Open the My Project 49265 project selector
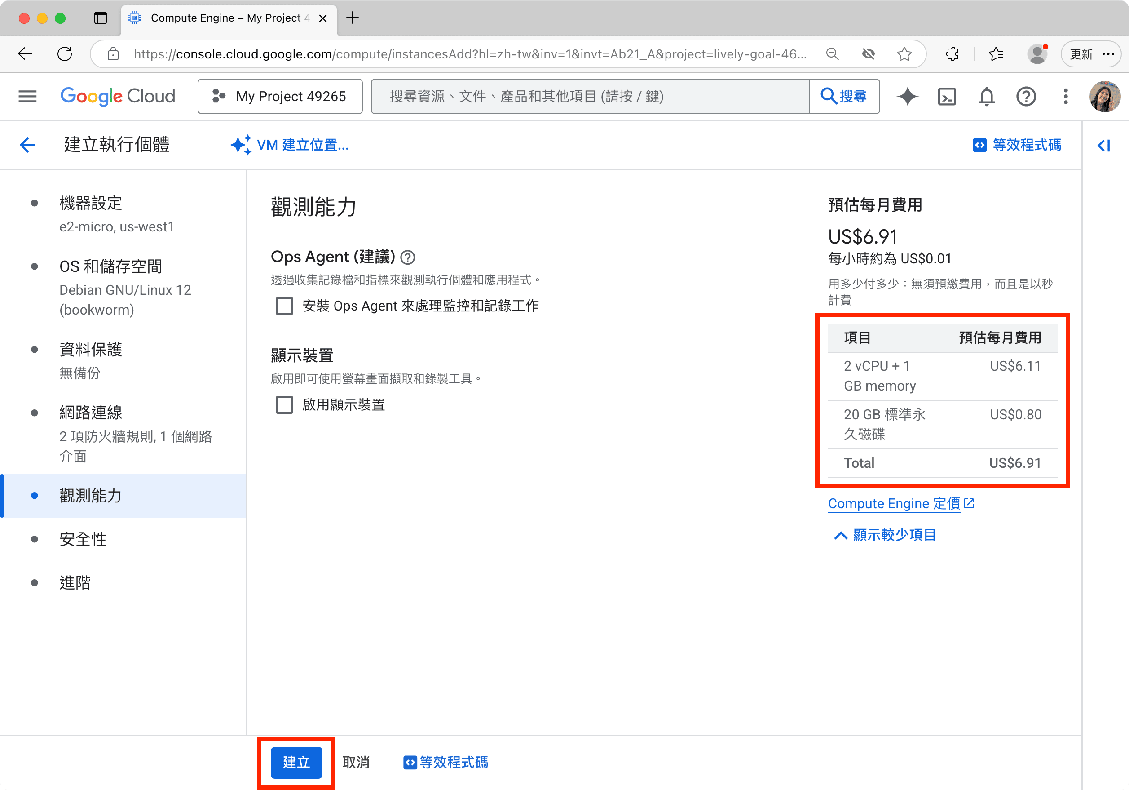1129x790 pixels. 280,97
